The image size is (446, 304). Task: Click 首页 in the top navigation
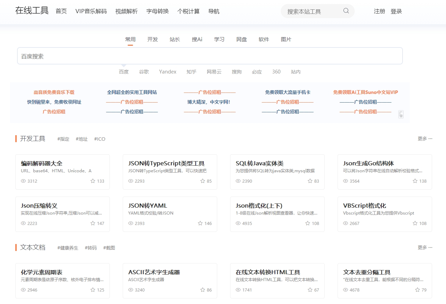pos(61,11)
